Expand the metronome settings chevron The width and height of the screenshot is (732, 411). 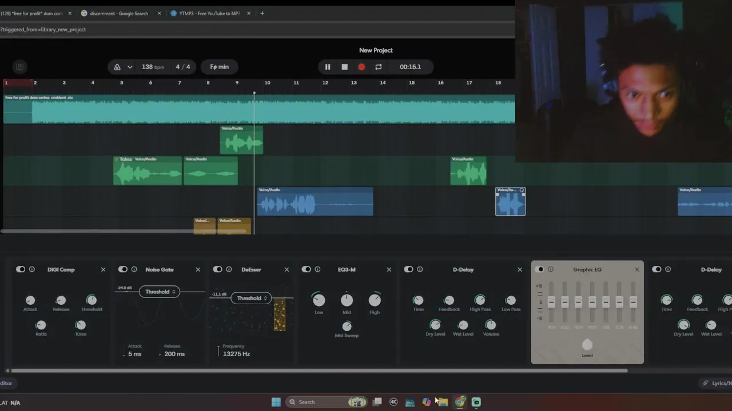click(130, 67)
